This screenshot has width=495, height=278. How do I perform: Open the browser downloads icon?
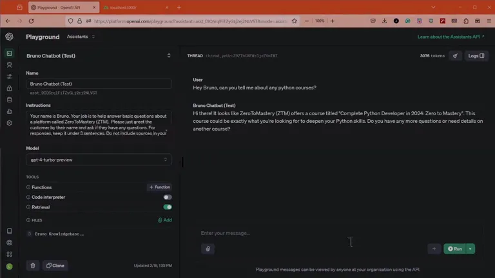(x=384, y=21)
